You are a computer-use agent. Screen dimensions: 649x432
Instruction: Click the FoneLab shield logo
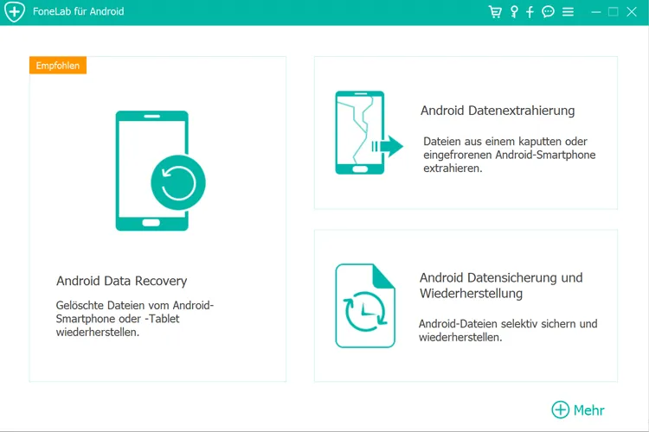(15, 12)
